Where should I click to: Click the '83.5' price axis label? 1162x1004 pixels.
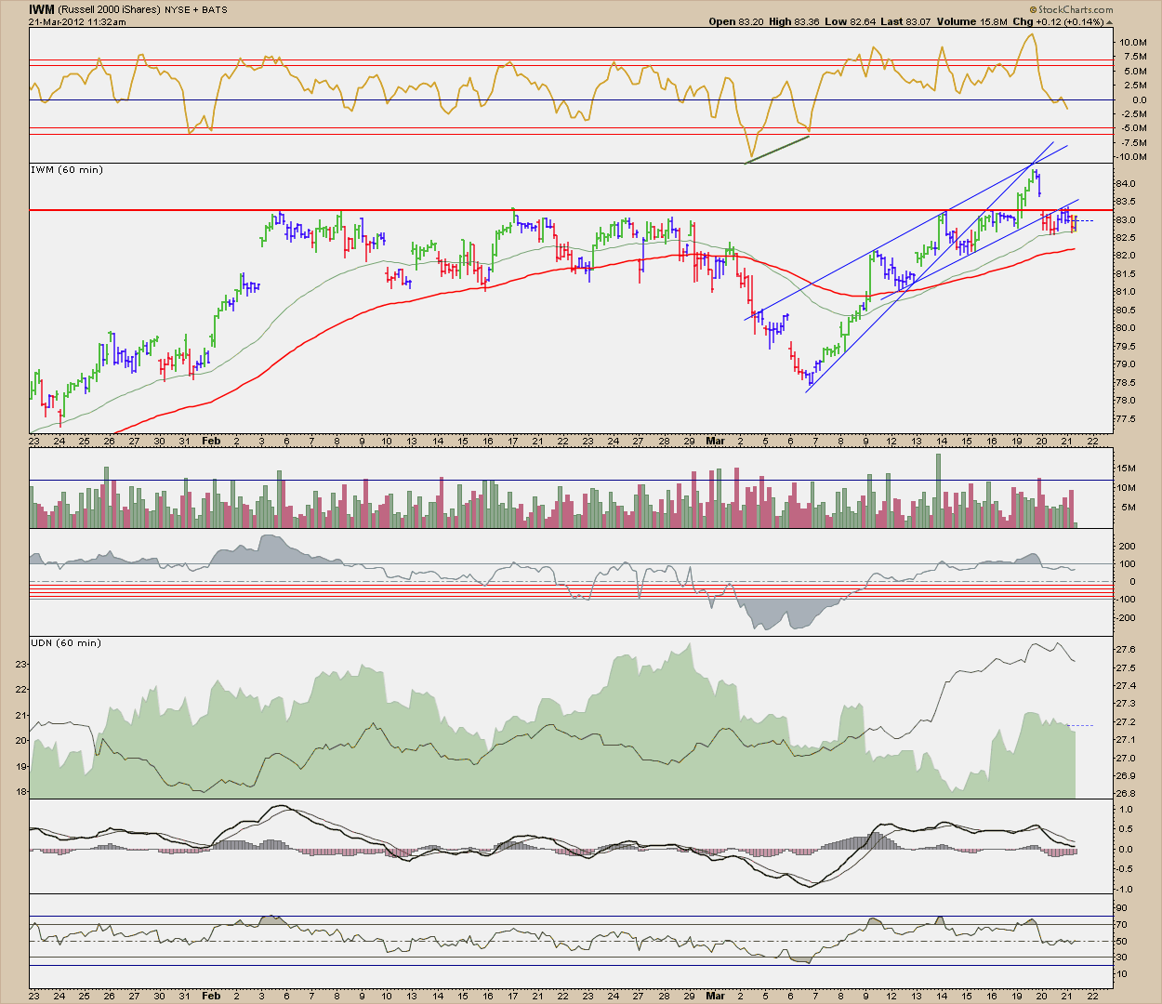click(x=1128, y=202)
